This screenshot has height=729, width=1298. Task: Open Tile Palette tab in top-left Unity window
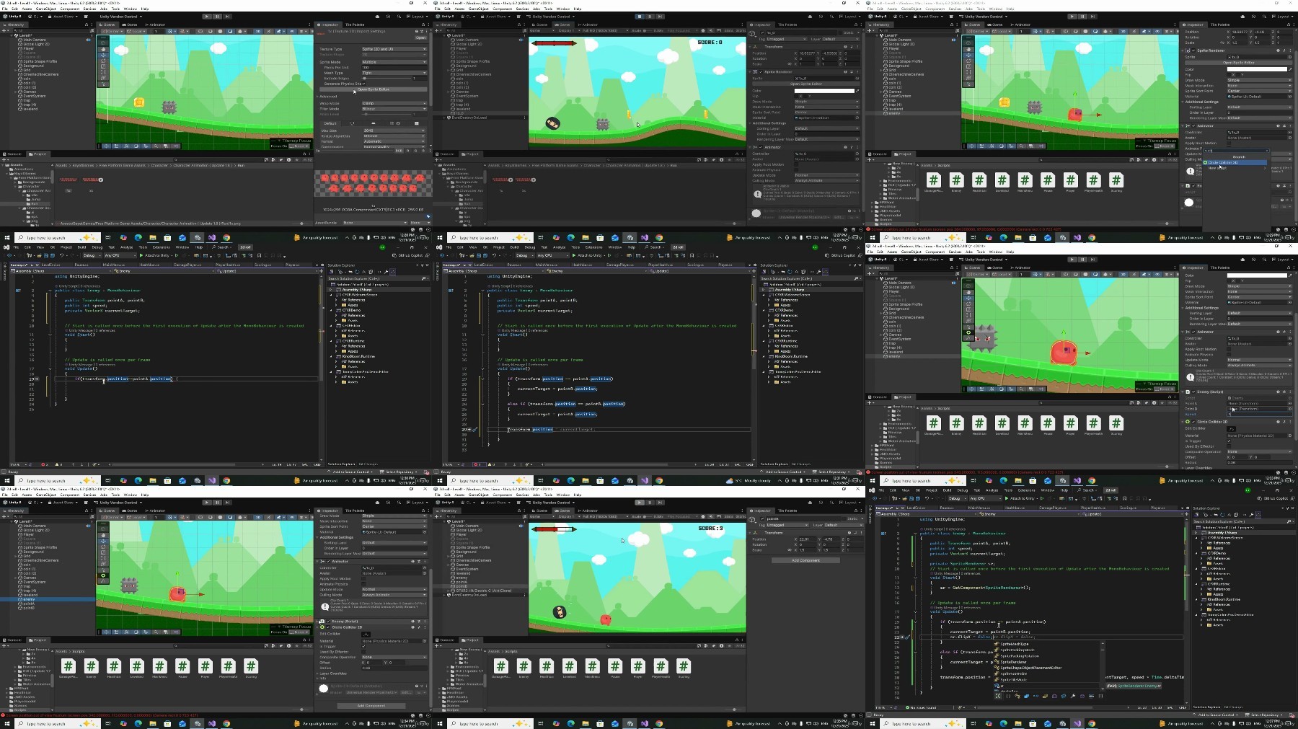click(x=355, y=25)
